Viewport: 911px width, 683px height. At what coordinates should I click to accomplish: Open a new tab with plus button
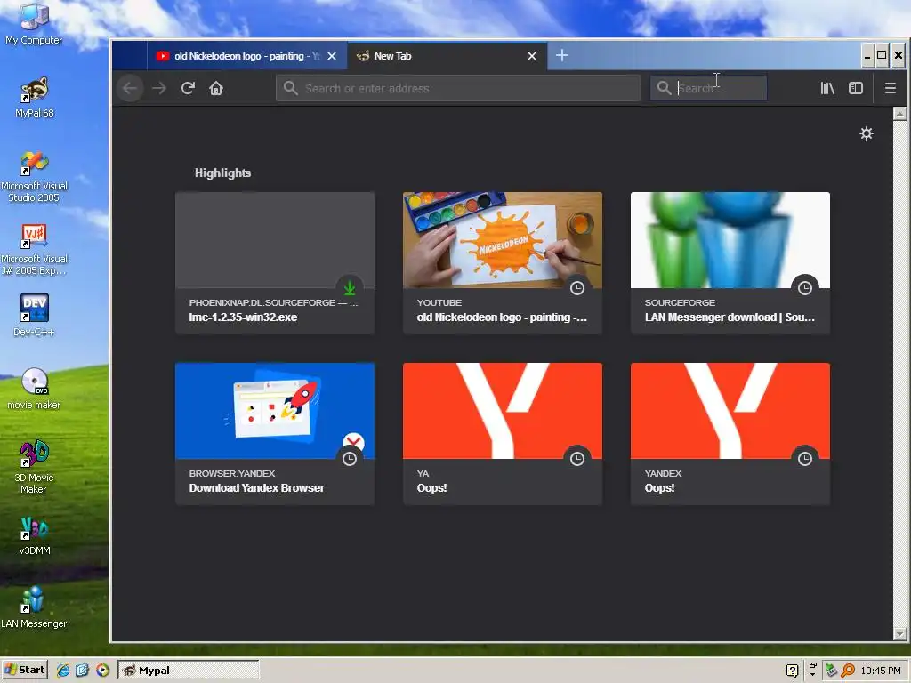[562, 56]
